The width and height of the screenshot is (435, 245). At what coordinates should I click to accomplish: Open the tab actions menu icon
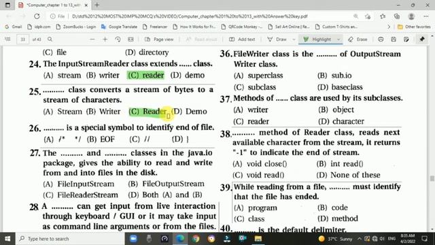pos(7,5)
